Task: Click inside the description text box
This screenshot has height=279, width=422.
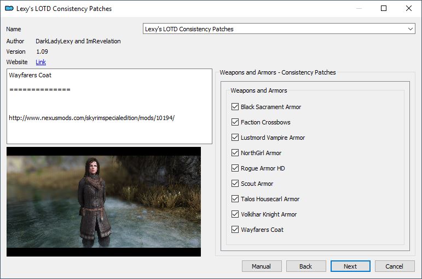Action: pyautogui.click(x=109, y=106)
